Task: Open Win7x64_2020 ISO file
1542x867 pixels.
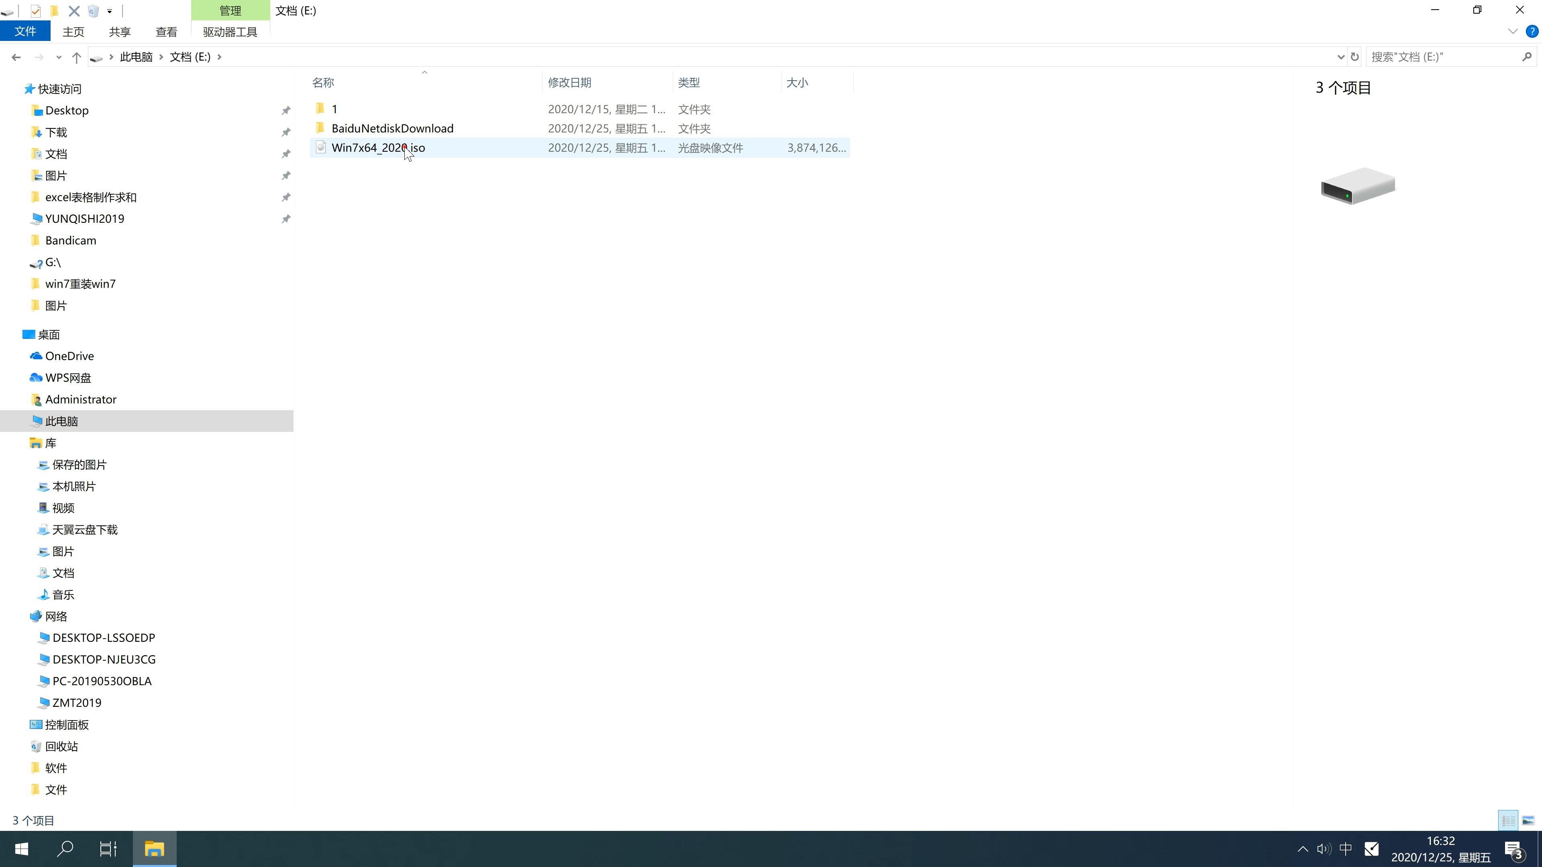Action: [378, 147]
